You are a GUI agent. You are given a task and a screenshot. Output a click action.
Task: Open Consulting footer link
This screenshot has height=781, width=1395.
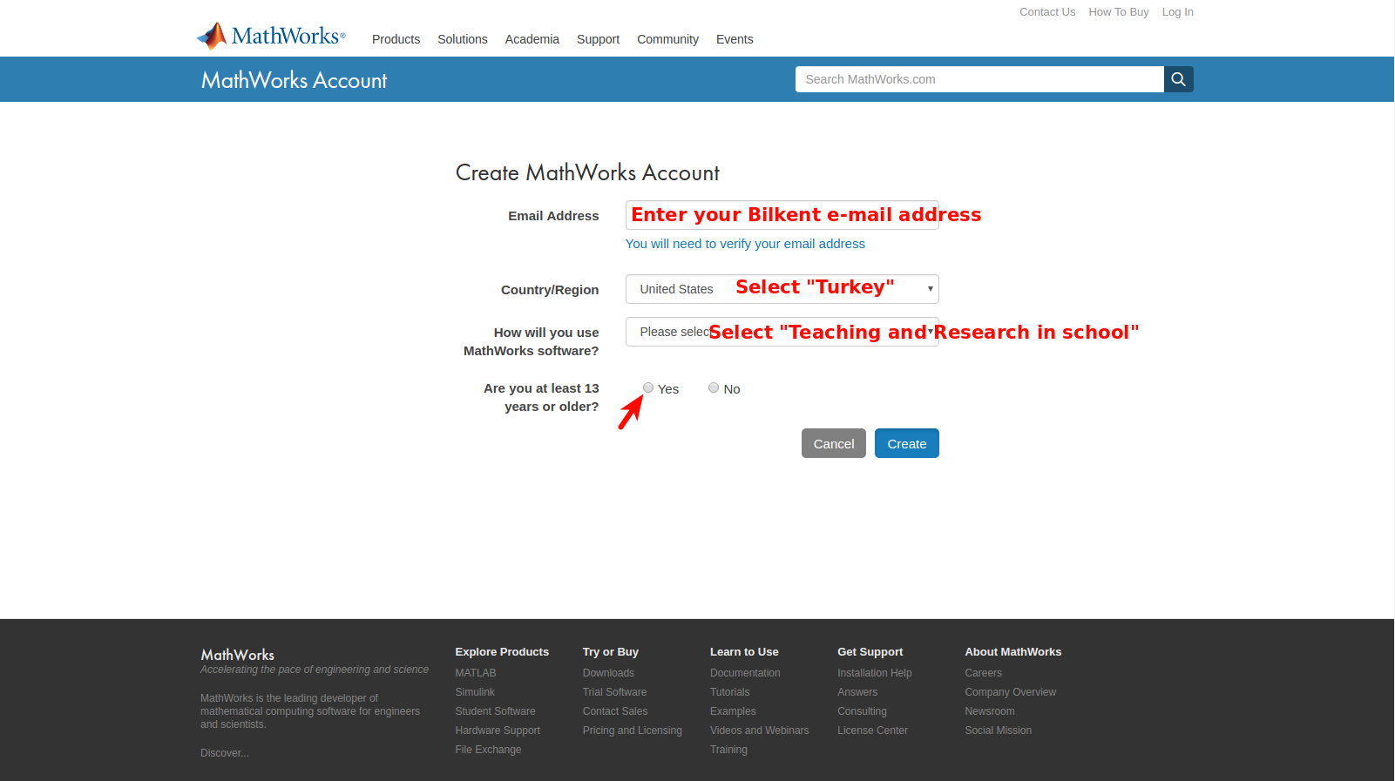click(x=862, y=711)
